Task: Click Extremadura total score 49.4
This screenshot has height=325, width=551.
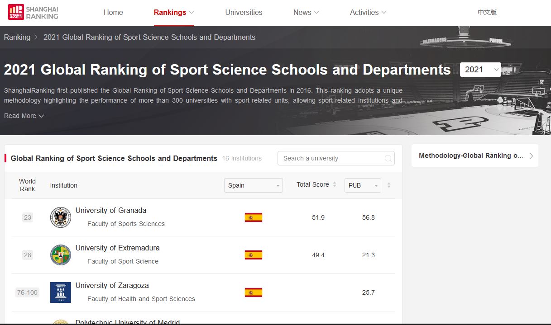Action: (318, 255)
